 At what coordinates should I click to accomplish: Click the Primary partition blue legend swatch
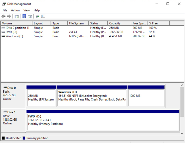(x=24, y=138)
